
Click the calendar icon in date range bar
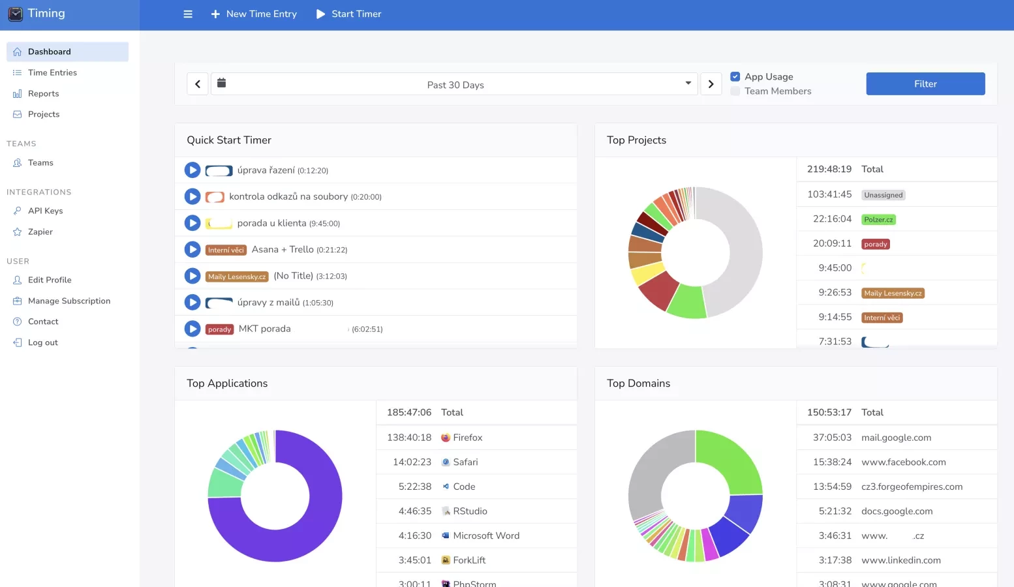click(x=222, y=83)
